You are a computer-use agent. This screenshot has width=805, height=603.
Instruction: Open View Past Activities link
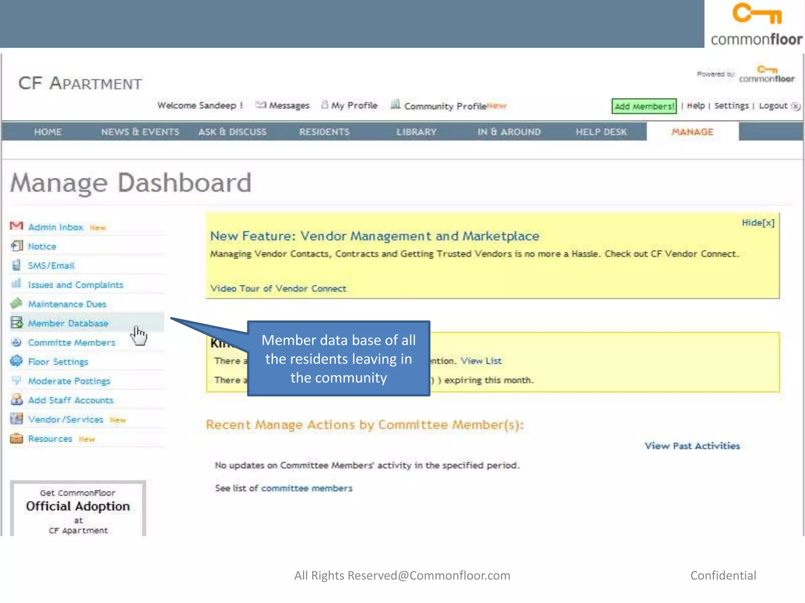point(692,446)
